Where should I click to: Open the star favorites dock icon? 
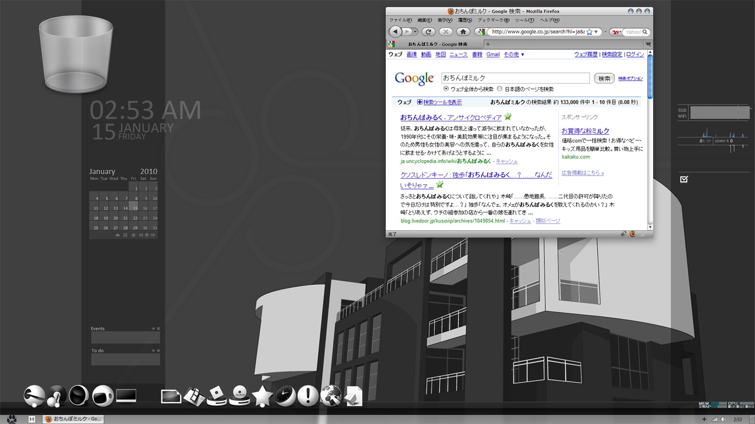point(262,396)
